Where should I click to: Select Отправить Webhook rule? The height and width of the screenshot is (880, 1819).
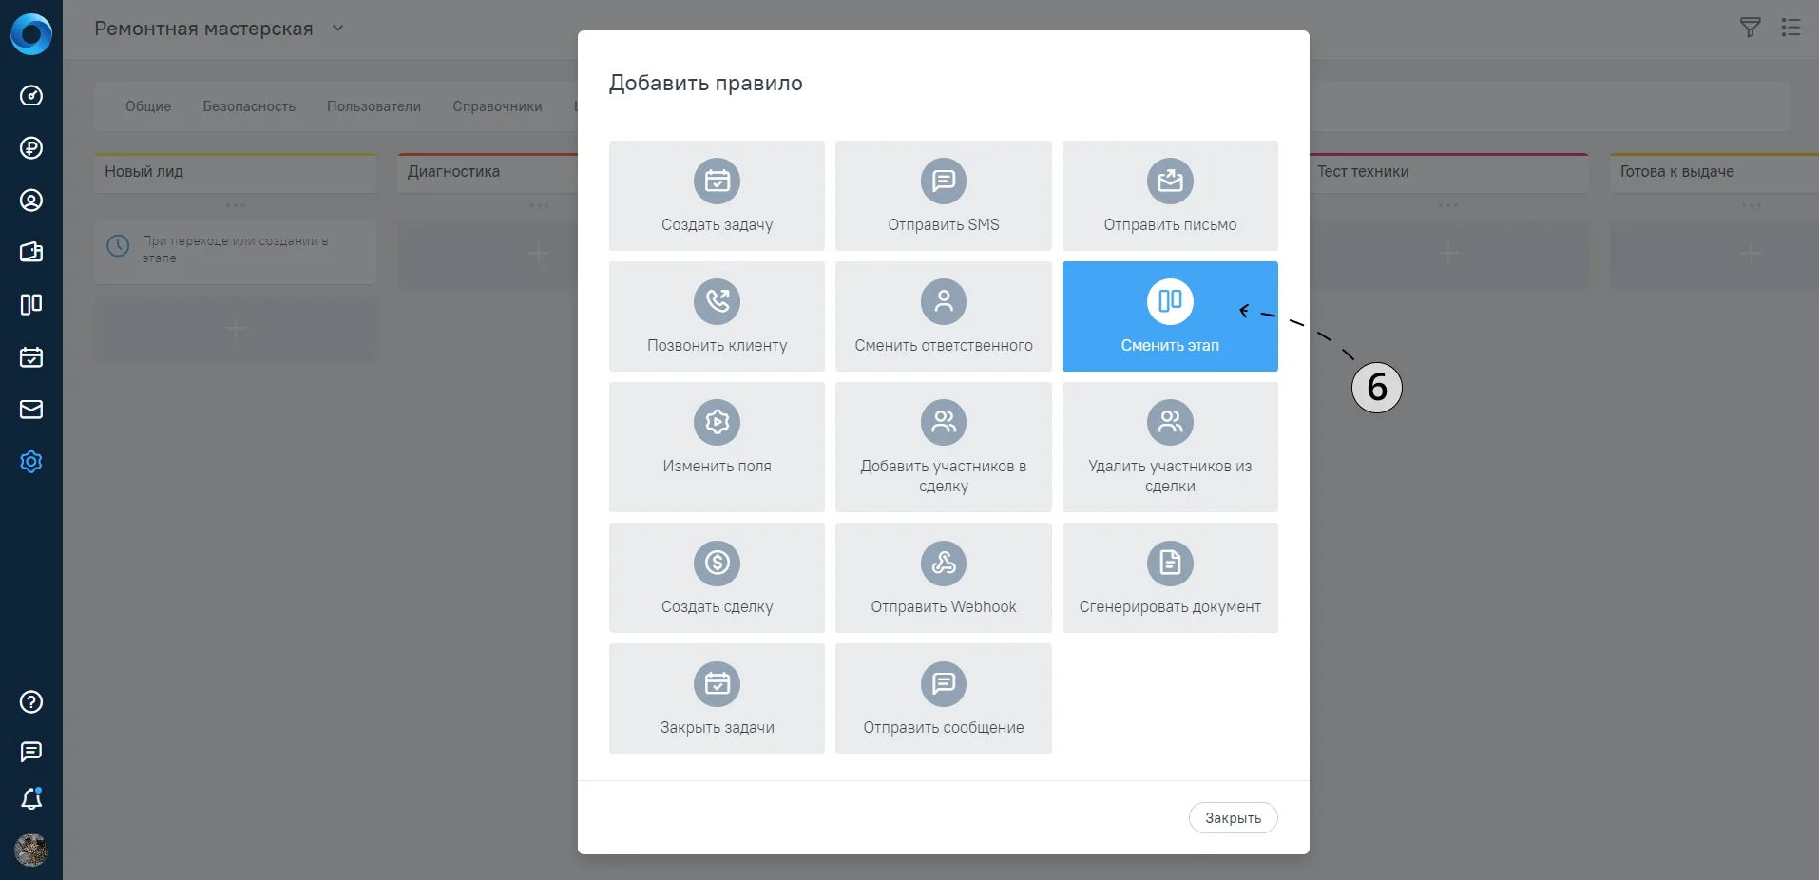943,578
